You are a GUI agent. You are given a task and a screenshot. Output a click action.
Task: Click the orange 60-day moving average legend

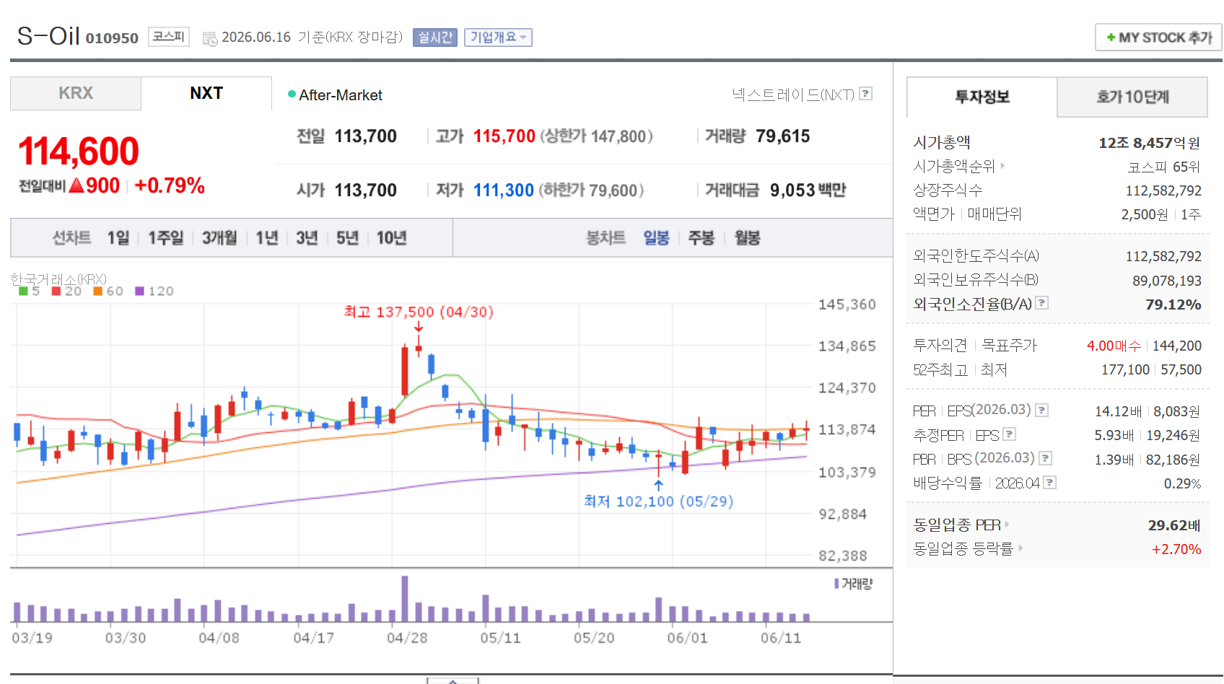108,291
